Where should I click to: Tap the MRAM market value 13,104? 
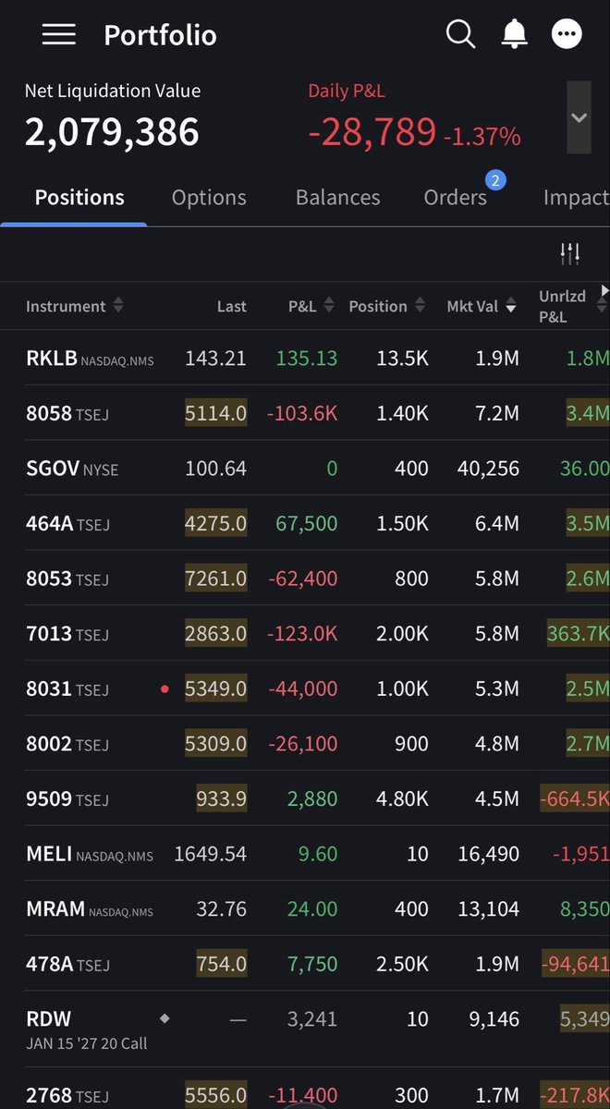click(x=488, y=908)
